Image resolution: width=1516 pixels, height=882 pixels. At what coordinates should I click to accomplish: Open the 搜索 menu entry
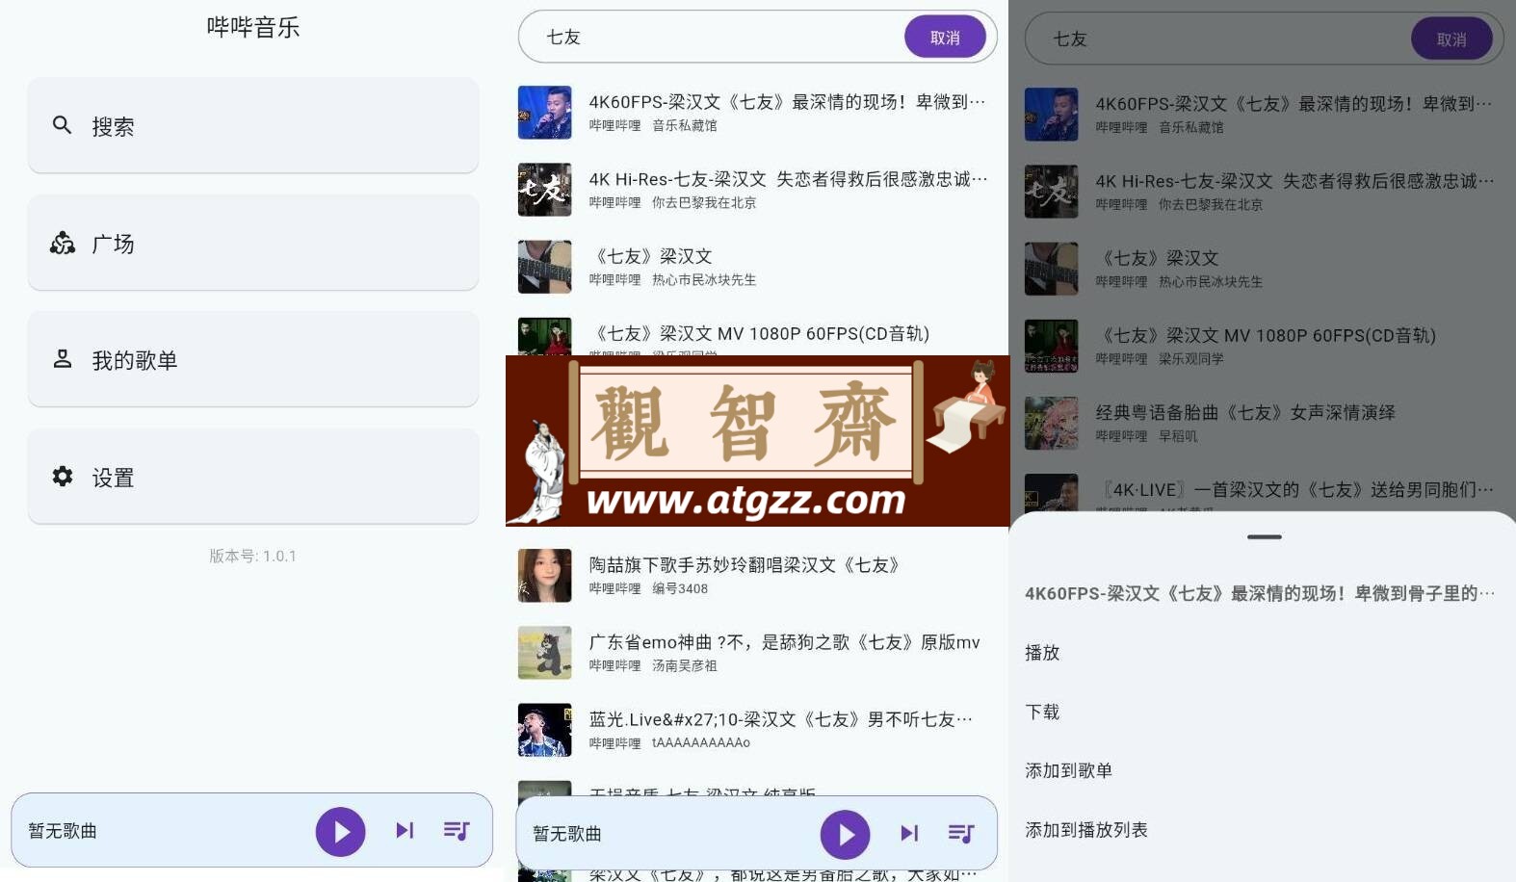(x=253, y=125)
